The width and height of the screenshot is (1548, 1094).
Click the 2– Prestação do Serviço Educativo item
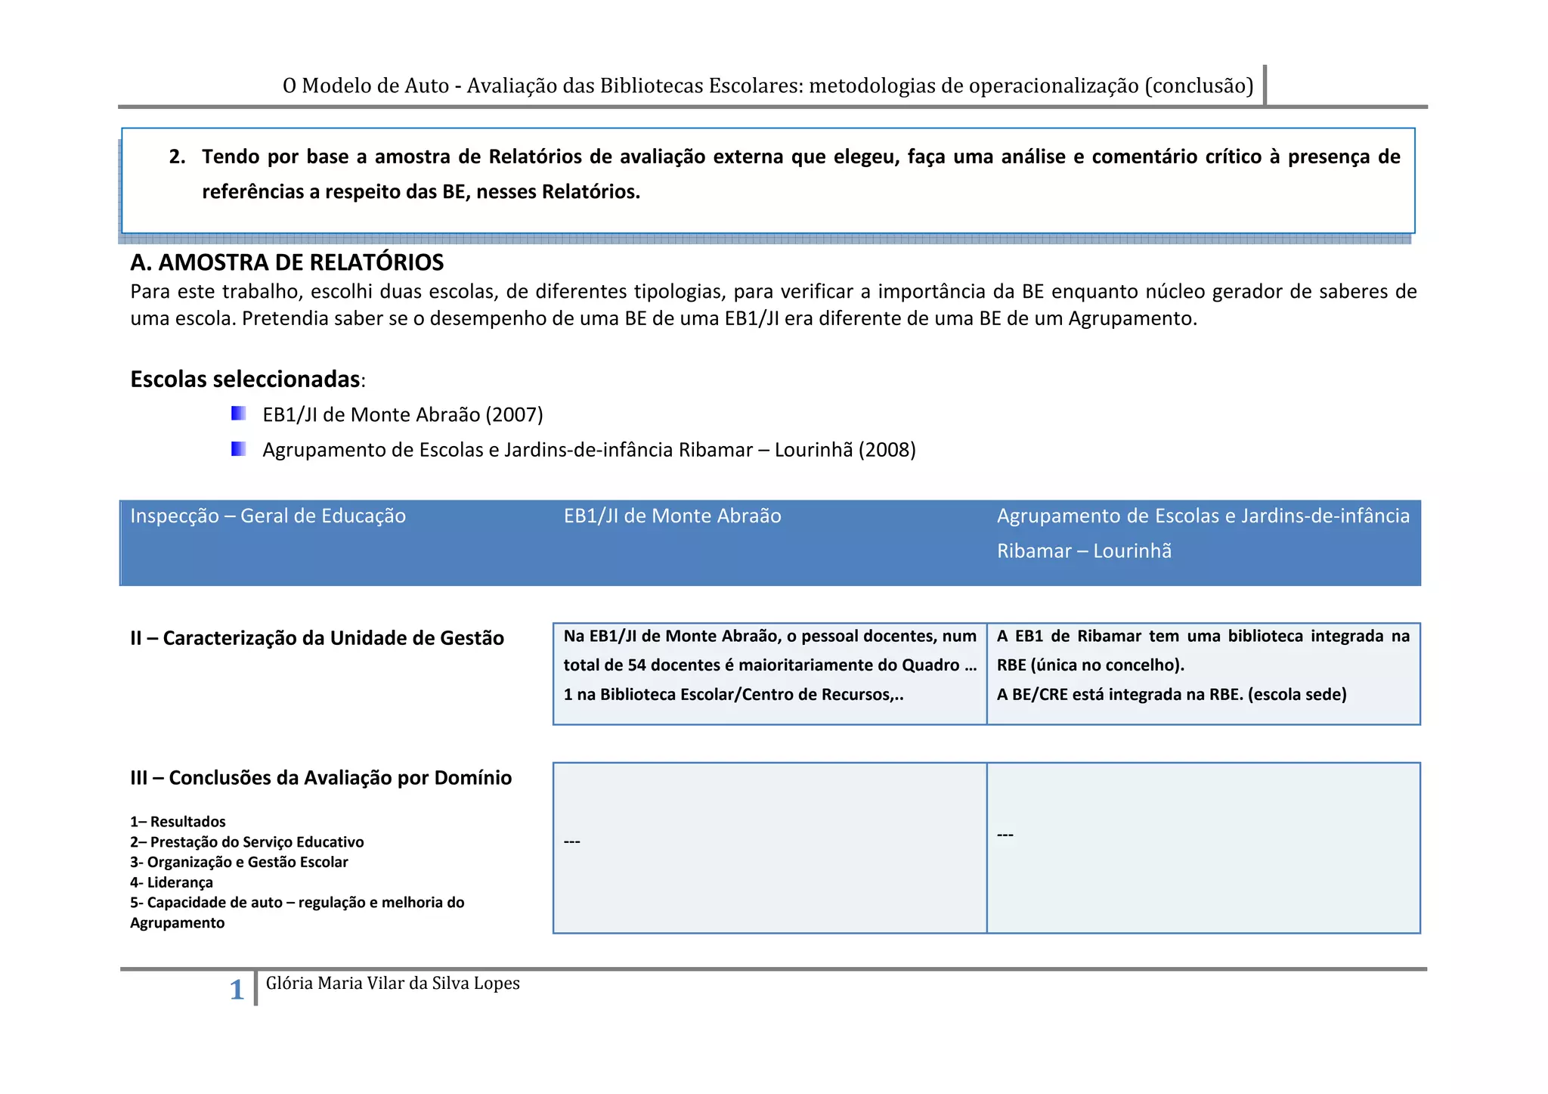coord(246,842)
